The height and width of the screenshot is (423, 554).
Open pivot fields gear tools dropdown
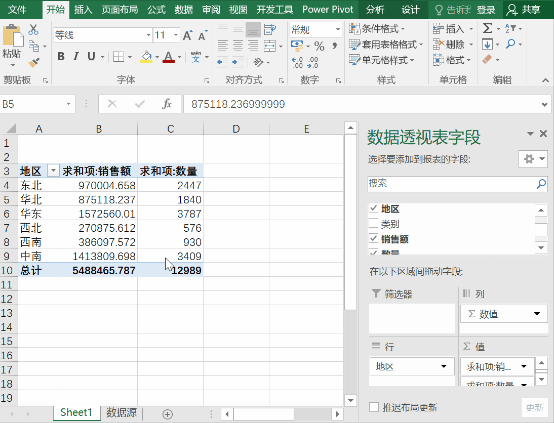pyautogui.click(x=533, y=159)
